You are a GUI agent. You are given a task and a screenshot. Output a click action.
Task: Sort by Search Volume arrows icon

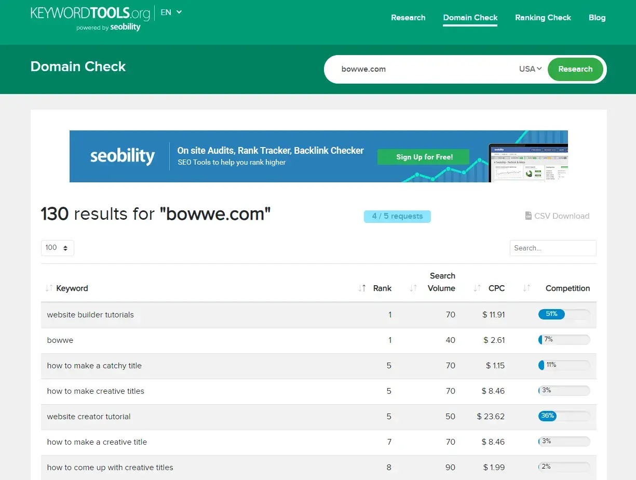click(x=414, y=288)
